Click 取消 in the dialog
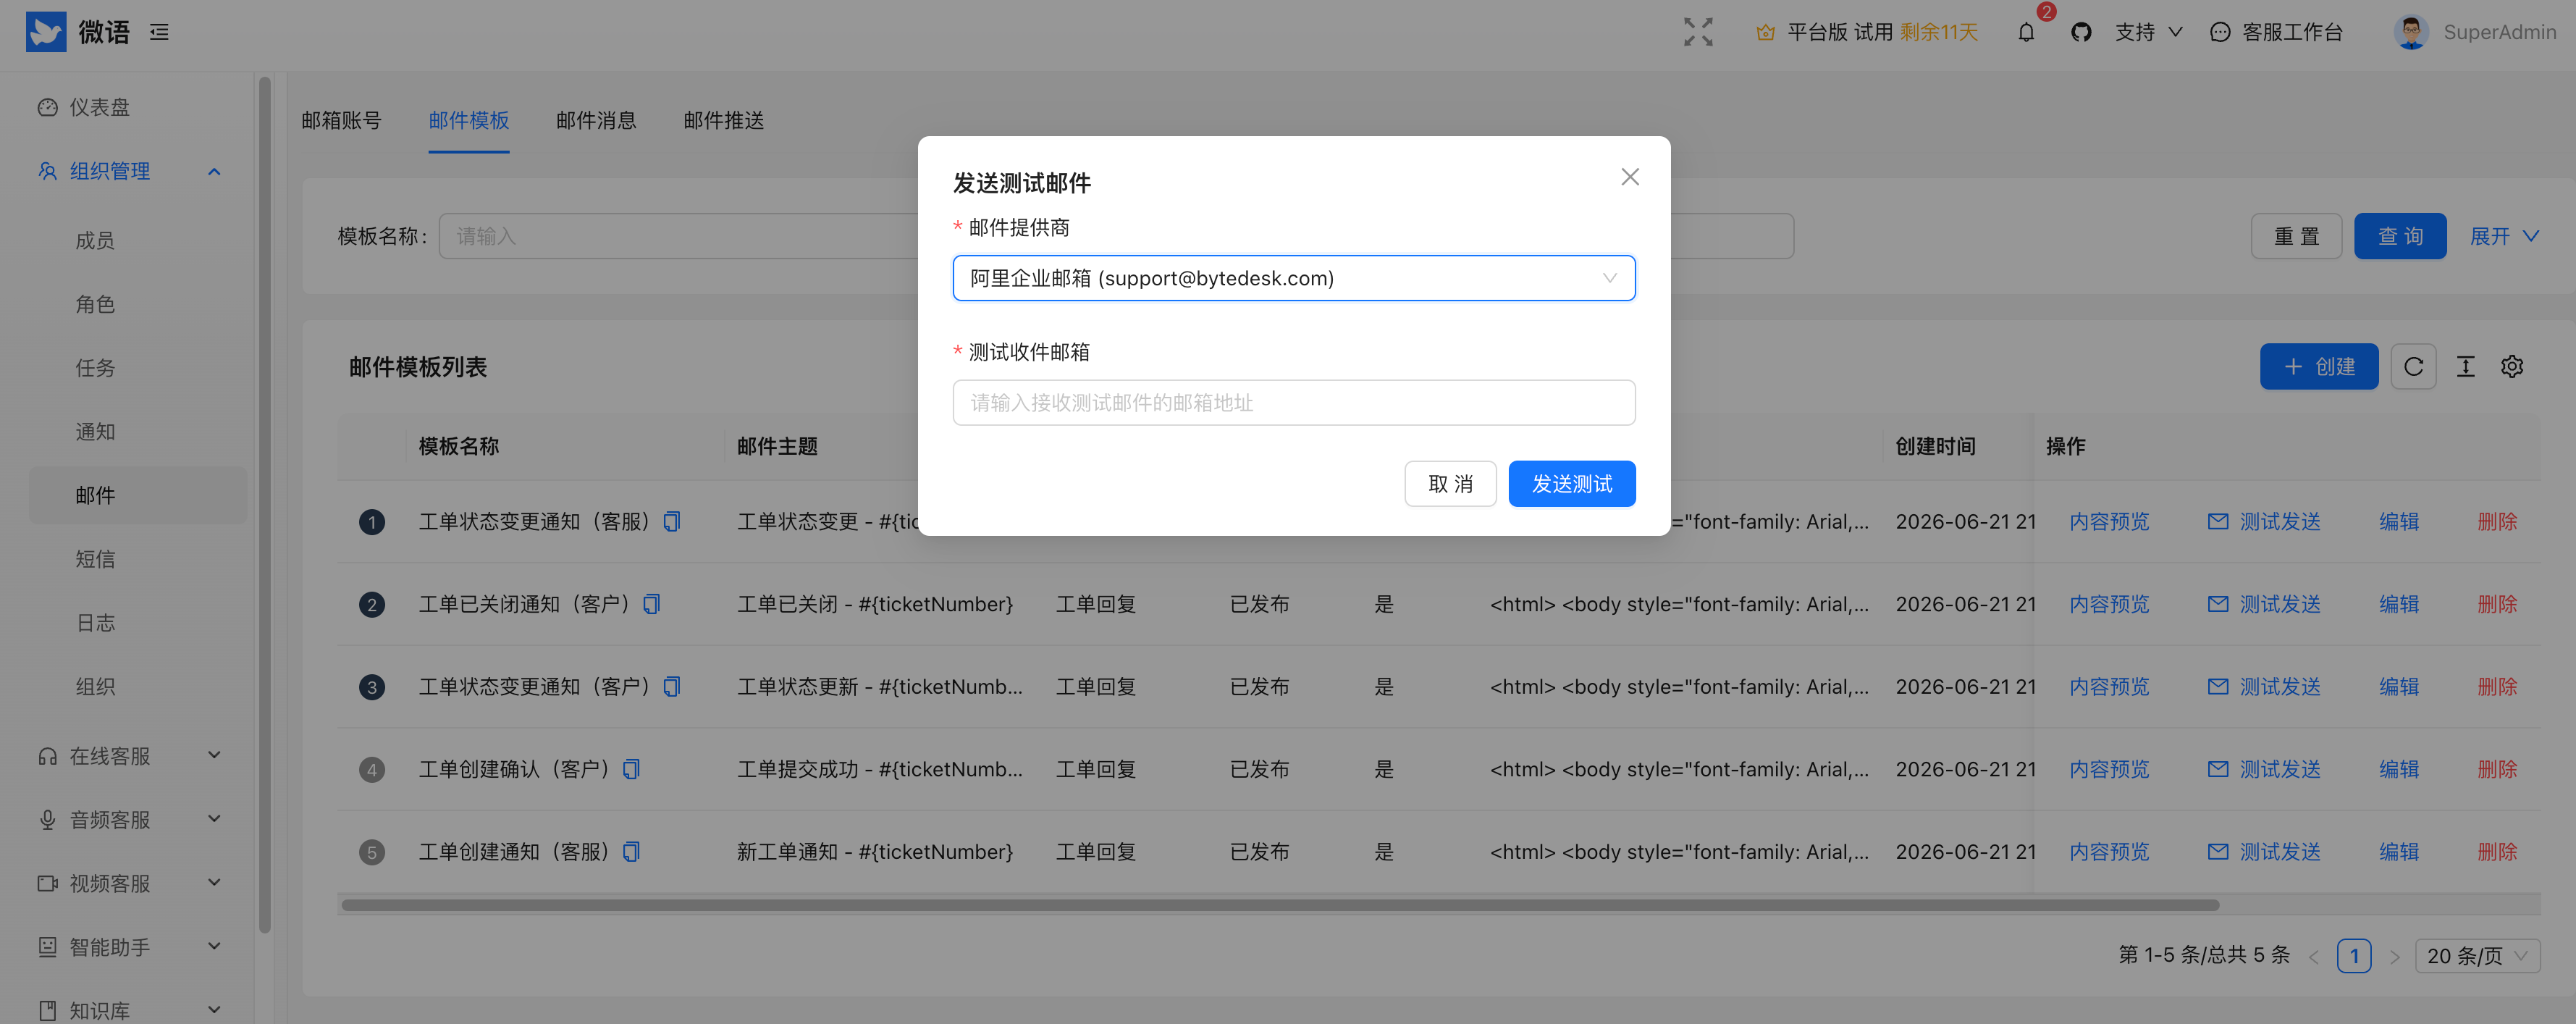The height and width of the screenshot is (1024, 2576). (1450, 484)
